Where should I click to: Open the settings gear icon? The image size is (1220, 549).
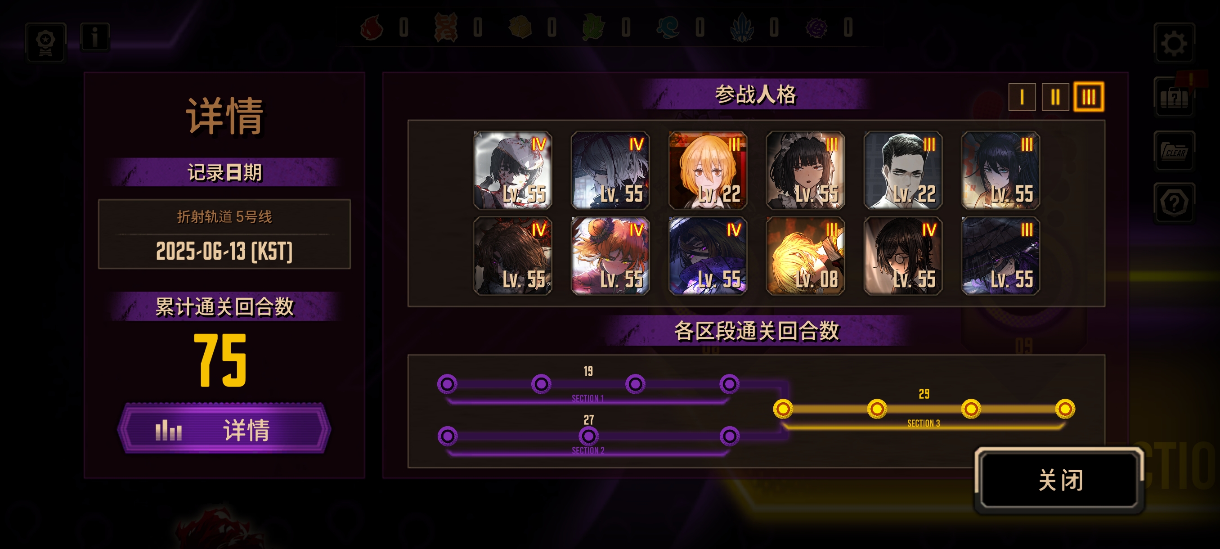click(1174, 43)
